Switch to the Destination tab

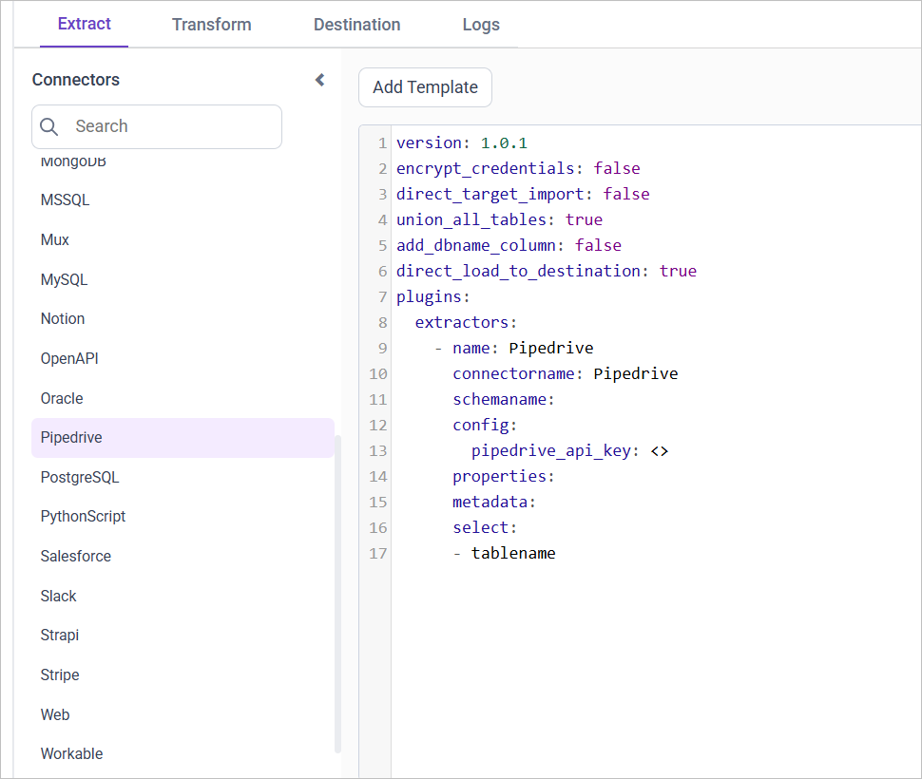click(356, 25)
